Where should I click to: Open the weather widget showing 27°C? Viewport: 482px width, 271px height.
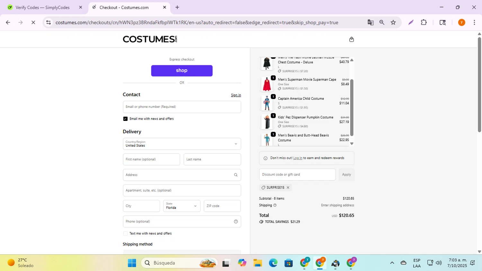point(21,263)
